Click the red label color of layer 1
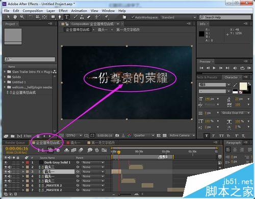The image size is (255, 199). [28, 162]
